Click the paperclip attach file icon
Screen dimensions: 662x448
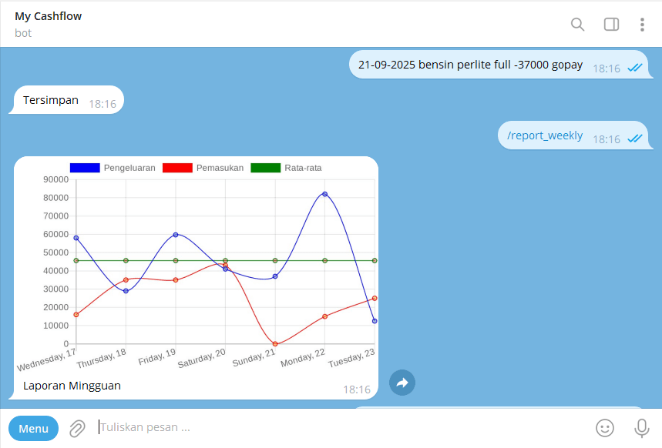tap(77, 428)
